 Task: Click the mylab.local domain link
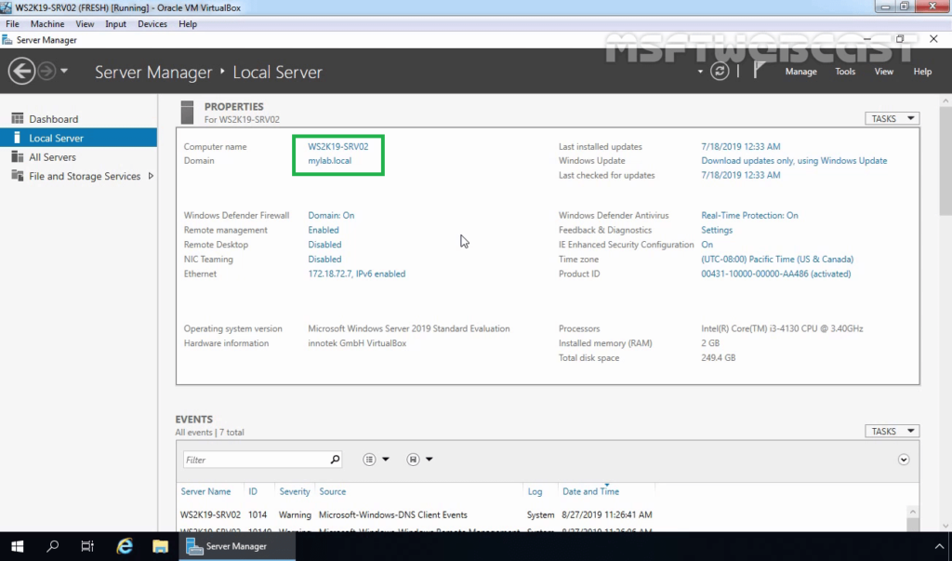329,160
